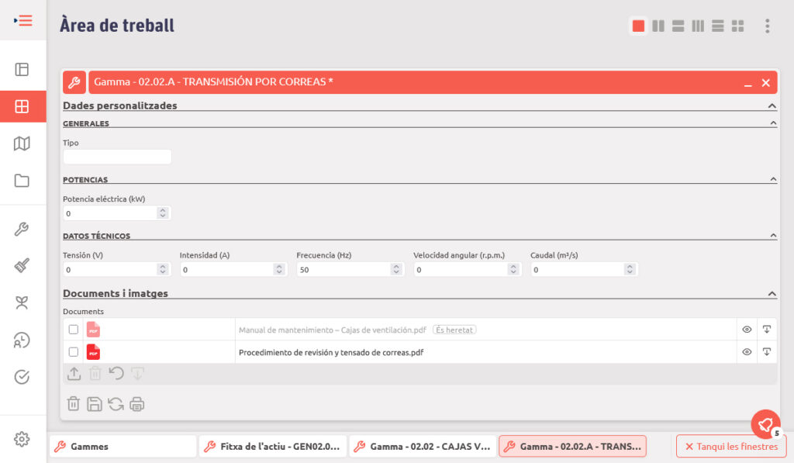Download the Procedimiento de revisión PDF
The height and width of the screenshot is (463, 794).
click(x=766, y=352)
